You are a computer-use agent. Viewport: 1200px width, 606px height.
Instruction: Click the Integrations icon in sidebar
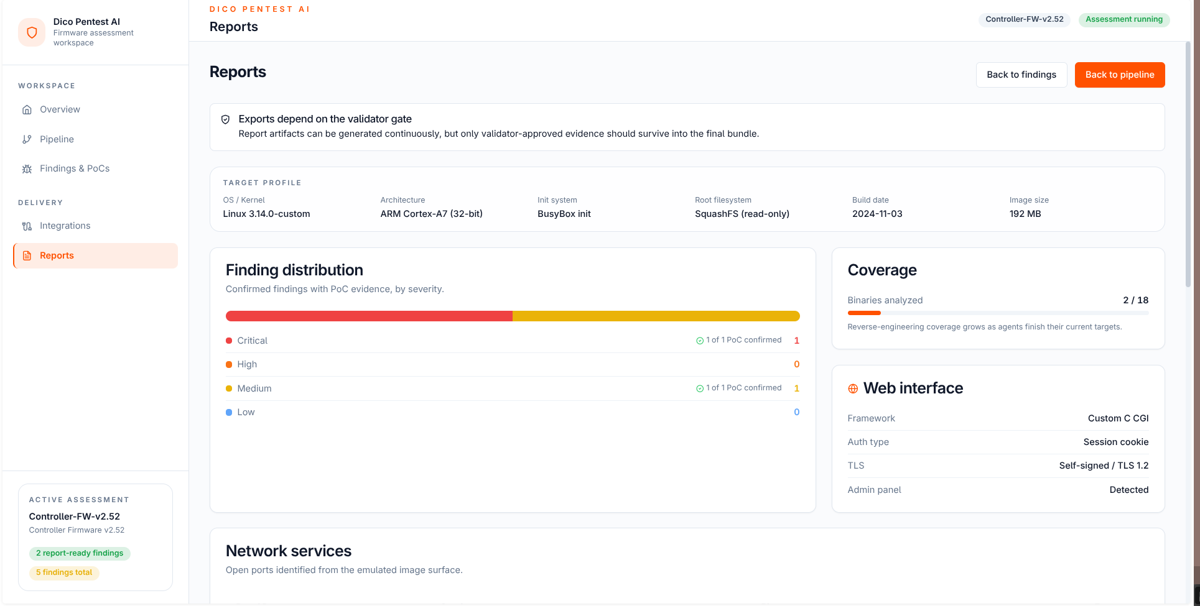tap(27, 226)
